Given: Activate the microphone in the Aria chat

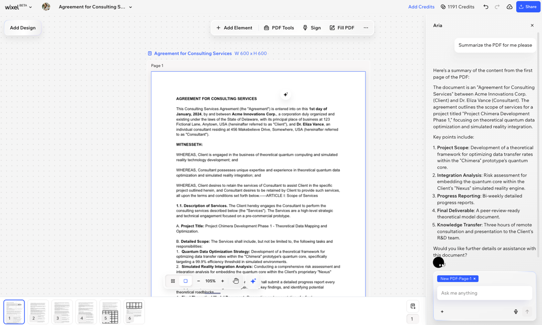Looking at the screenshot, I should point(516,311).
